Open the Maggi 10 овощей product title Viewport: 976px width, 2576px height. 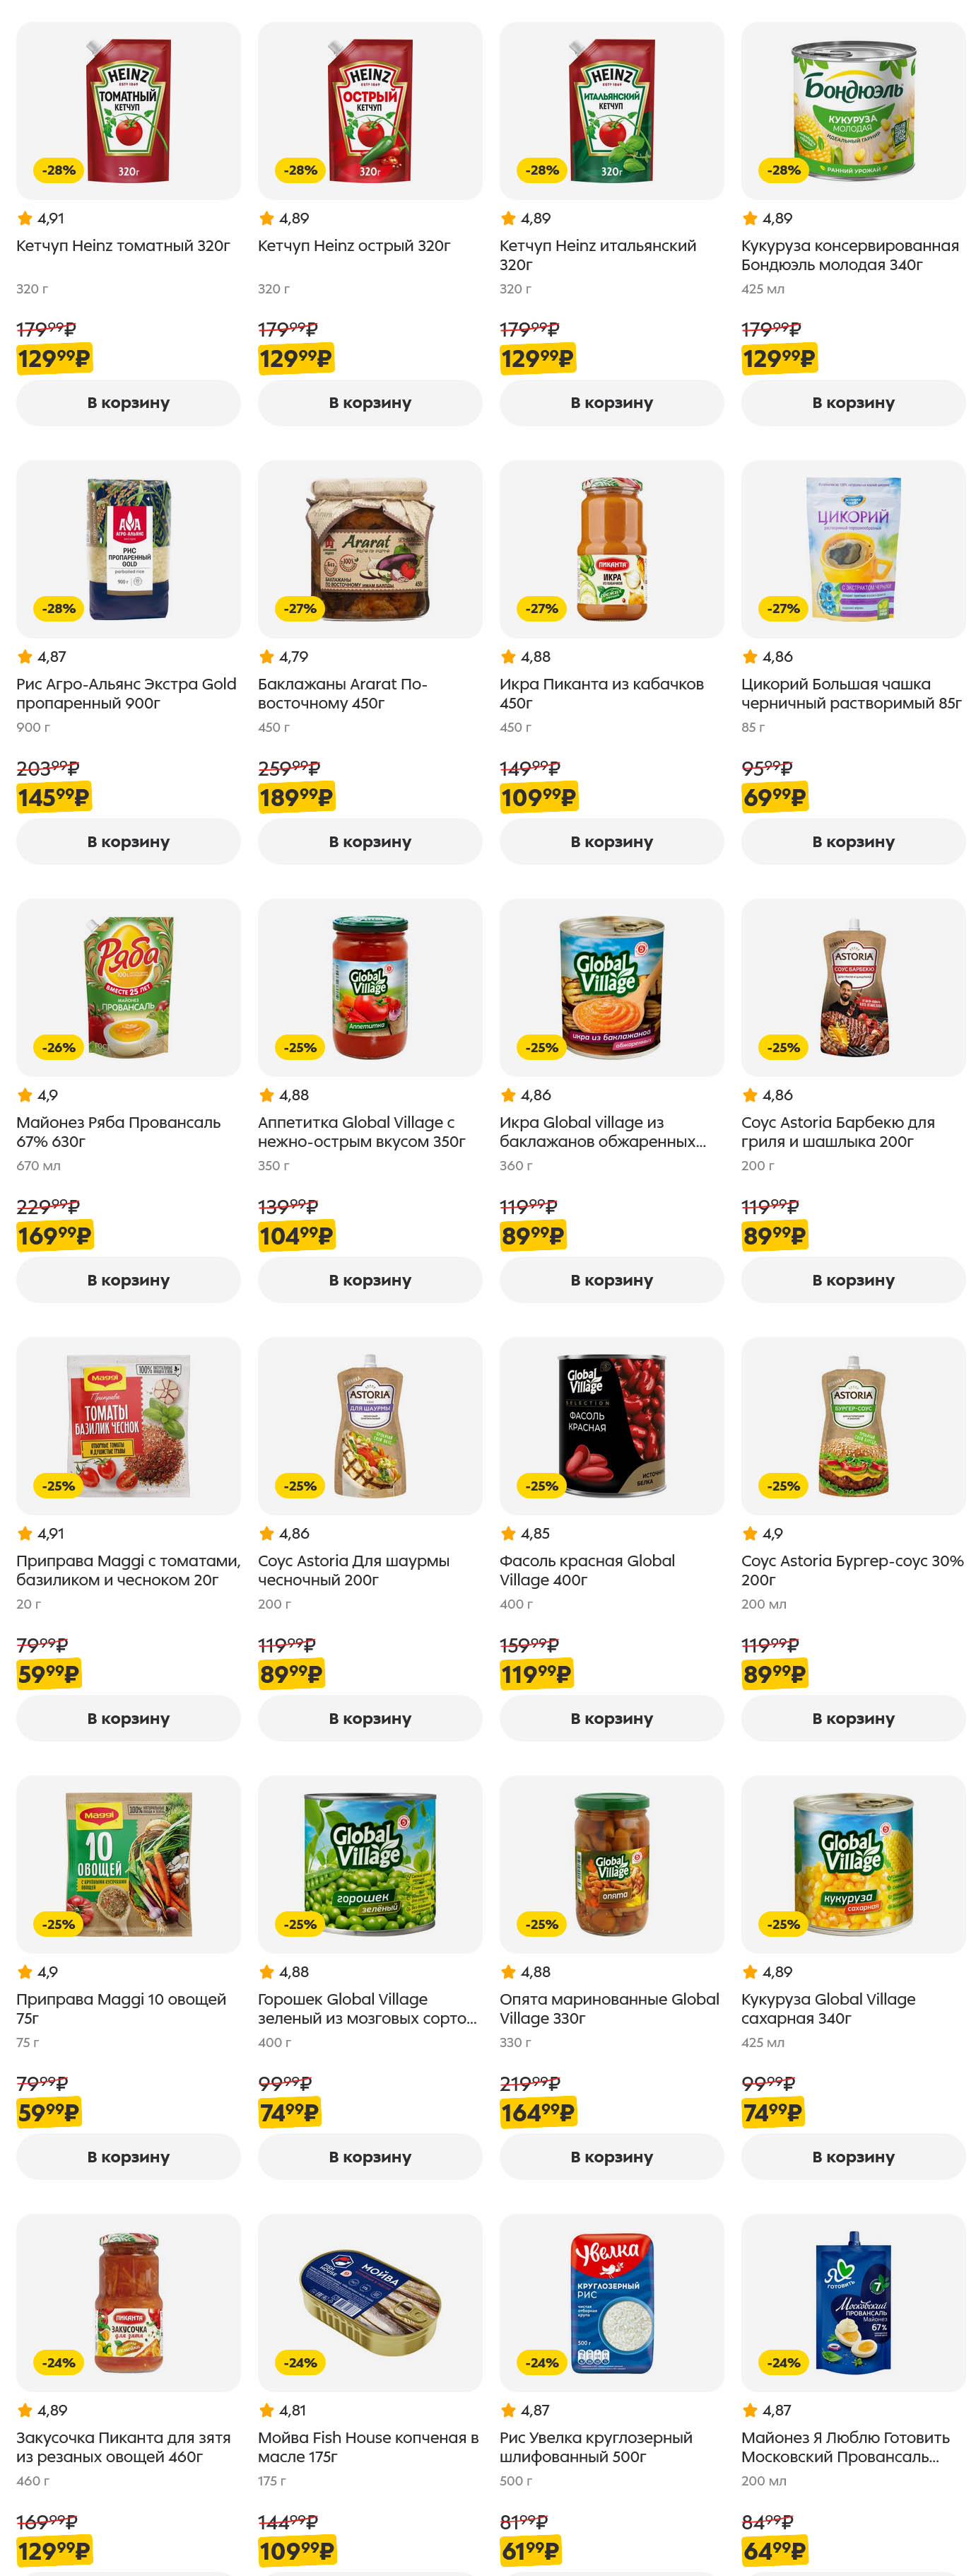121,2008
